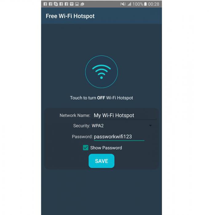Click the SAVE button

(101, 161)
